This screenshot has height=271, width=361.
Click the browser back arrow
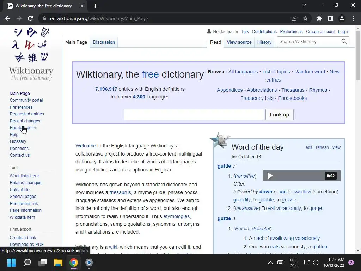[x=8, y=18]
